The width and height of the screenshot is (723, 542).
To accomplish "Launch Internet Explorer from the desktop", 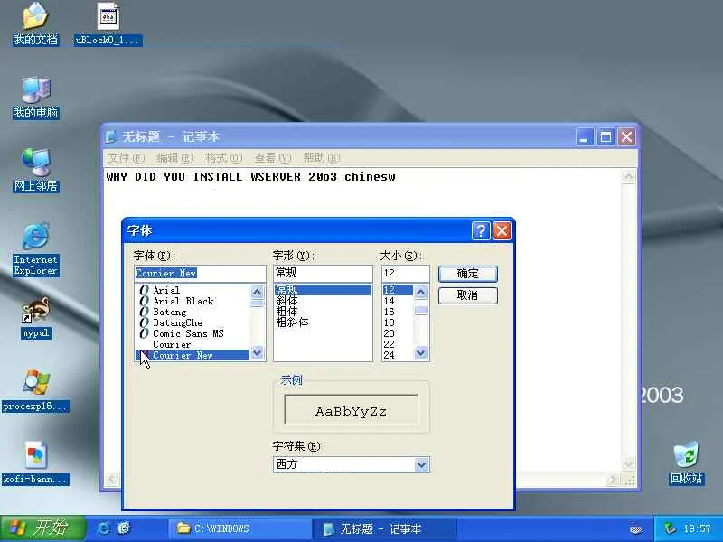I will point(35,249).
